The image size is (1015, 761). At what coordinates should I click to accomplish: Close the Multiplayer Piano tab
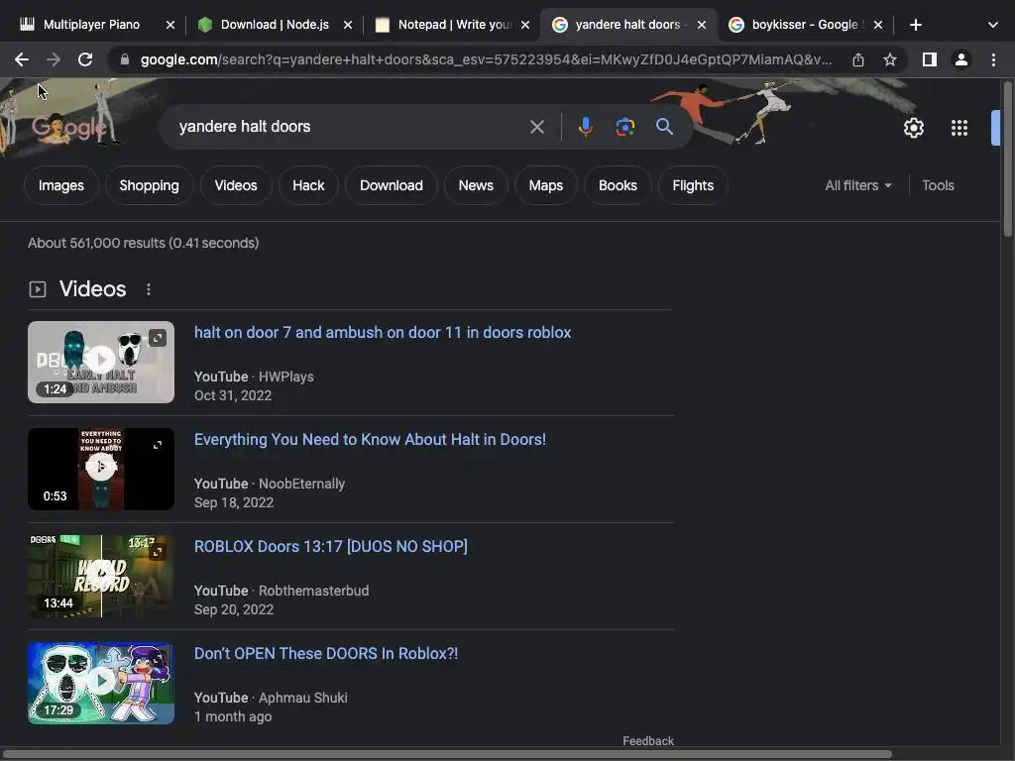[x=170, y=25]
